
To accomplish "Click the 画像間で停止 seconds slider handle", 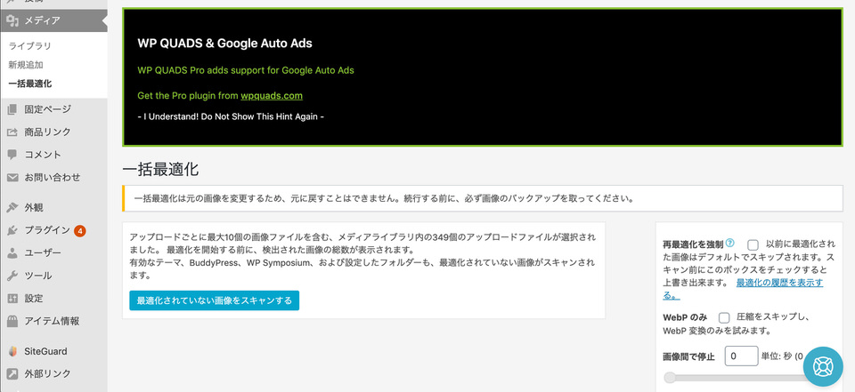I will coord(670,378).
